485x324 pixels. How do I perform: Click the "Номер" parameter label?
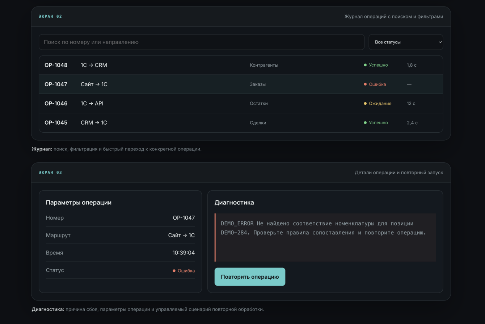click(55, 218)
